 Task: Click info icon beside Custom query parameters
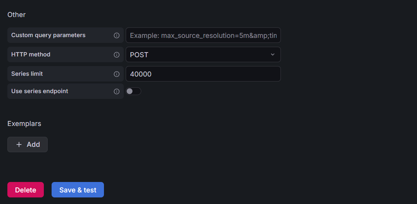click(116, 35)
